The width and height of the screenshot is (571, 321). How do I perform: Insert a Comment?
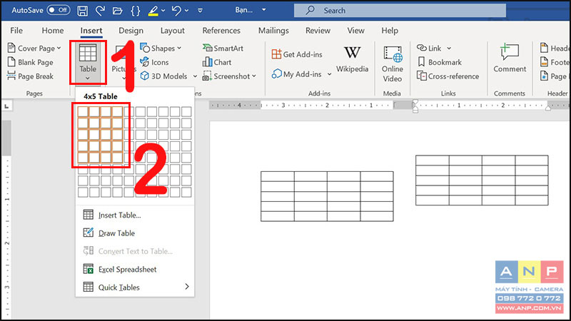[510, 58]
